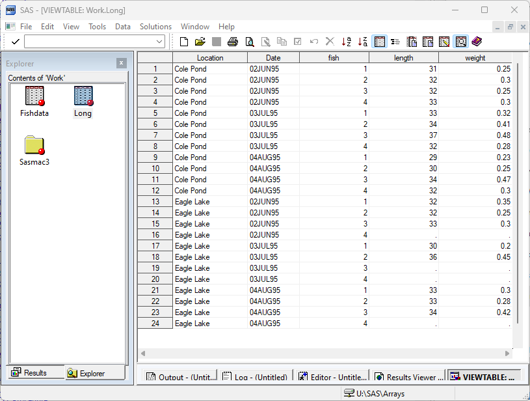
Task: Click the checkmark beside the command box
Action: tap(15, 42)
